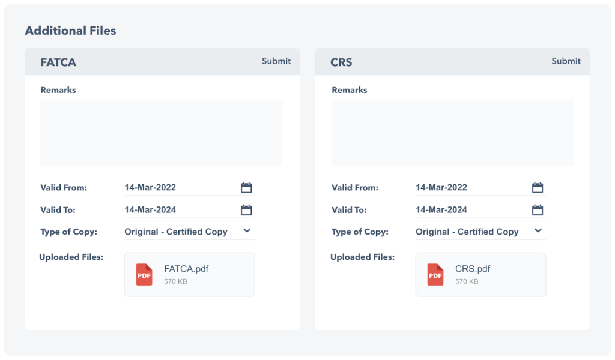The width and height of the screenshot is (615, 360).
Task: Click the CRS Valid To date 14-Mar-2024
Action: click(441, 210)
